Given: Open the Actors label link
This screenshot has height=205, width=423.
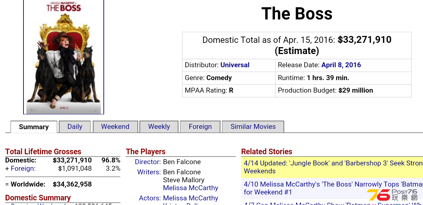Looking at the screenshot, I should click(x=150, y=198).
